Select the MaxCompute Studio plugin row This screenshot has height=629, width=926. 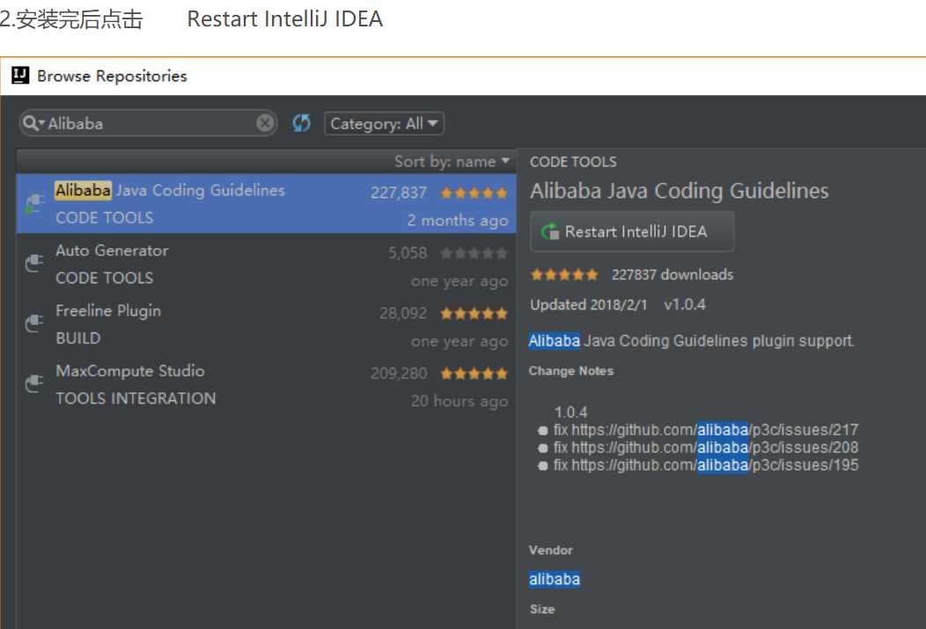click(267, 384)
